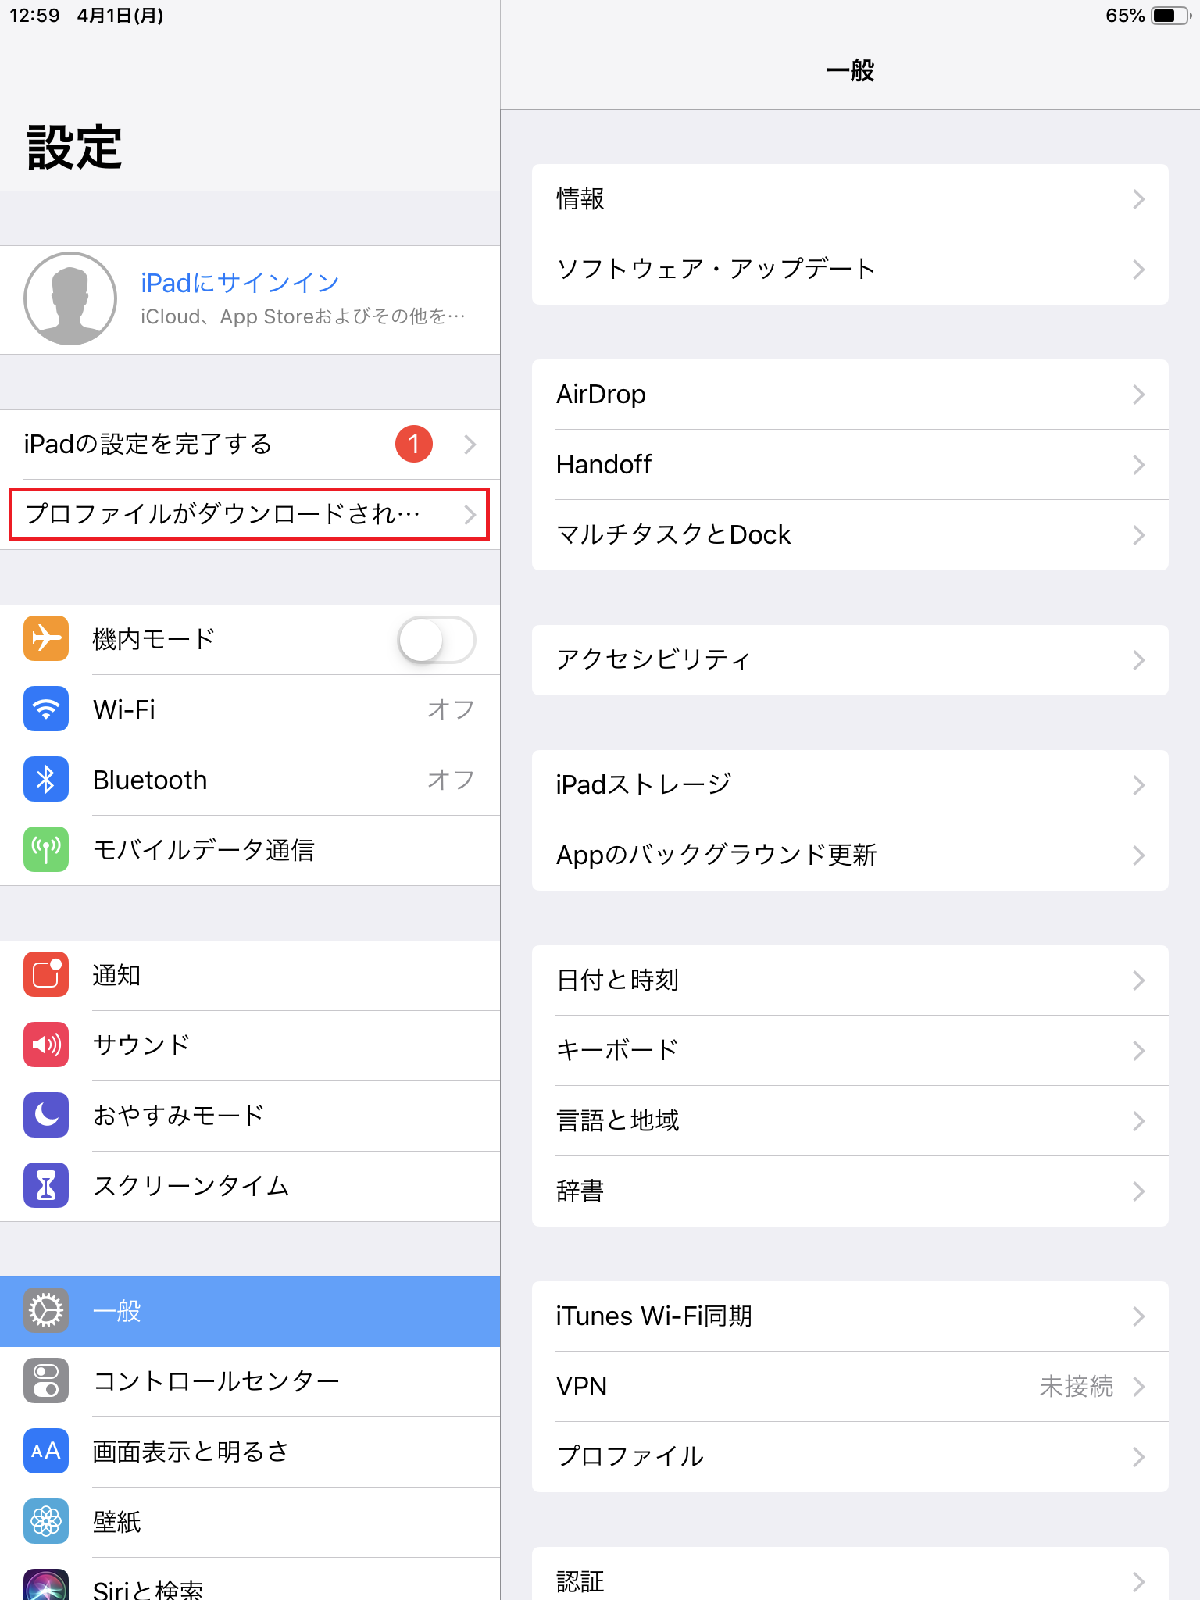Select サウンド in the sidebar
This screenshot has width=1200, height=1600.
tap(250, 1045)
